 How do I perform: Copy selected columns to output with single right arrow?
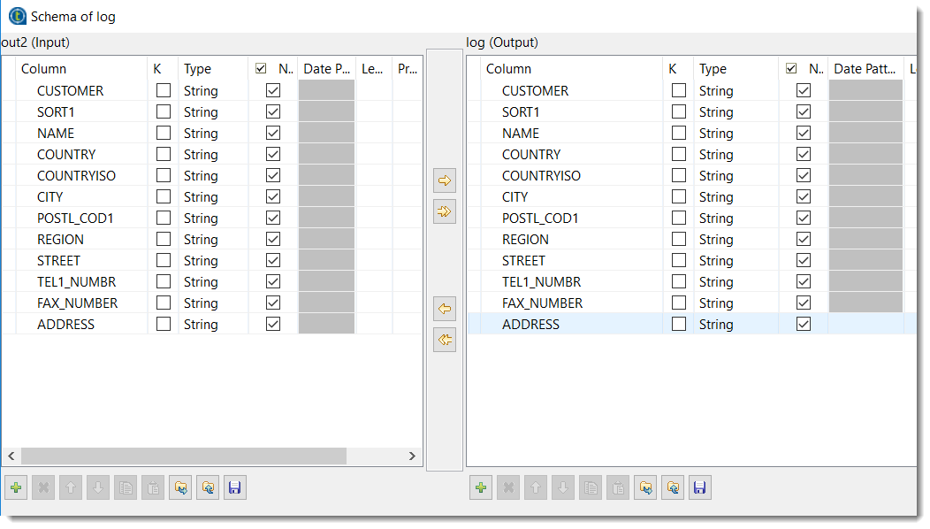445,180
